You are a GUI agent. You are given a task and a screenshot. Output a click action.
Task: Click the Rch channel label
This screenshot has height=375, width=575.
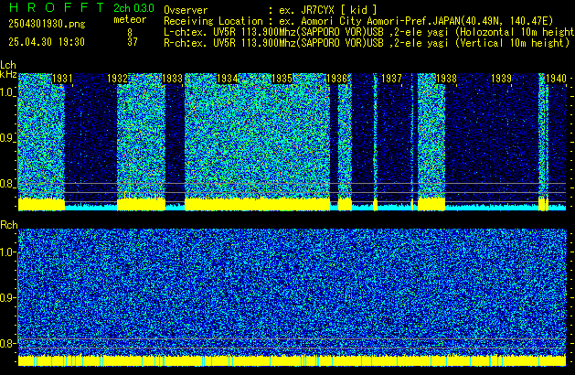(9, 225)
